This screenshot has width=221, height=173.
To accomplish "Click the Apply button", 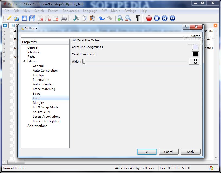I will [x=191, y=152].
